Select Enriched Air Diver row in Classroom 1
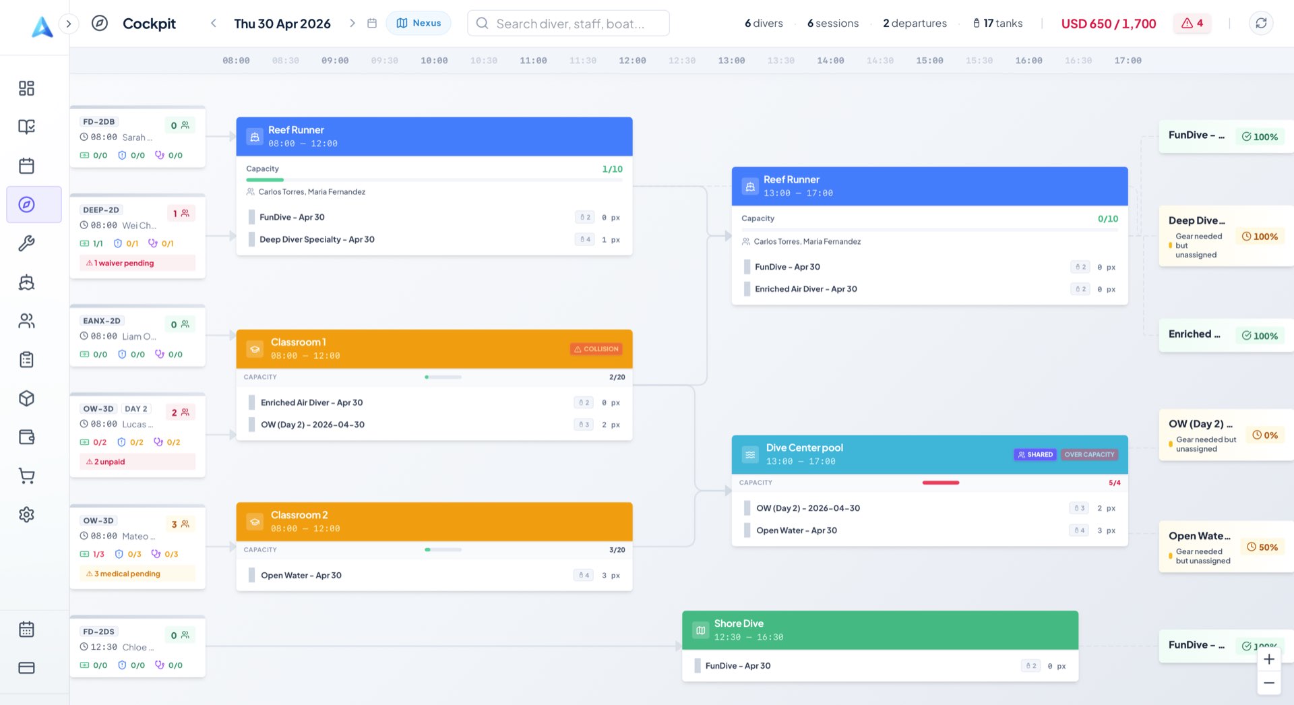Screen dimensions: 1294x705 tap(434, 402)
